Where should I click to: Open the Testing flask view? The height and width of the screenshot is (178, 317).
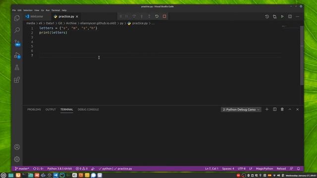(17, 67)
